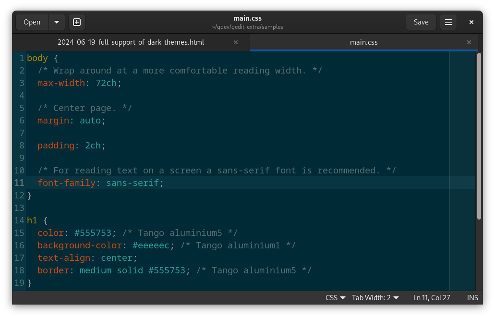The width and height of the screenshot is (495, 318).
Task: Click the max-width property
Action: 61,83
